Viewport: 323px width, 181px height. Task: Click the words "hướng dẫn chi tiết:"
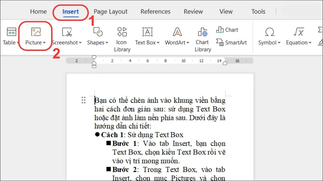click(x=123, y=126)
